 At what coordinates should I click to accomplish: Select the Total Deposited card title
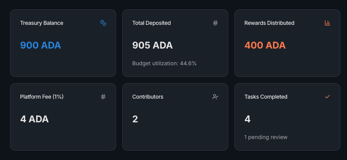coord(151,23)
